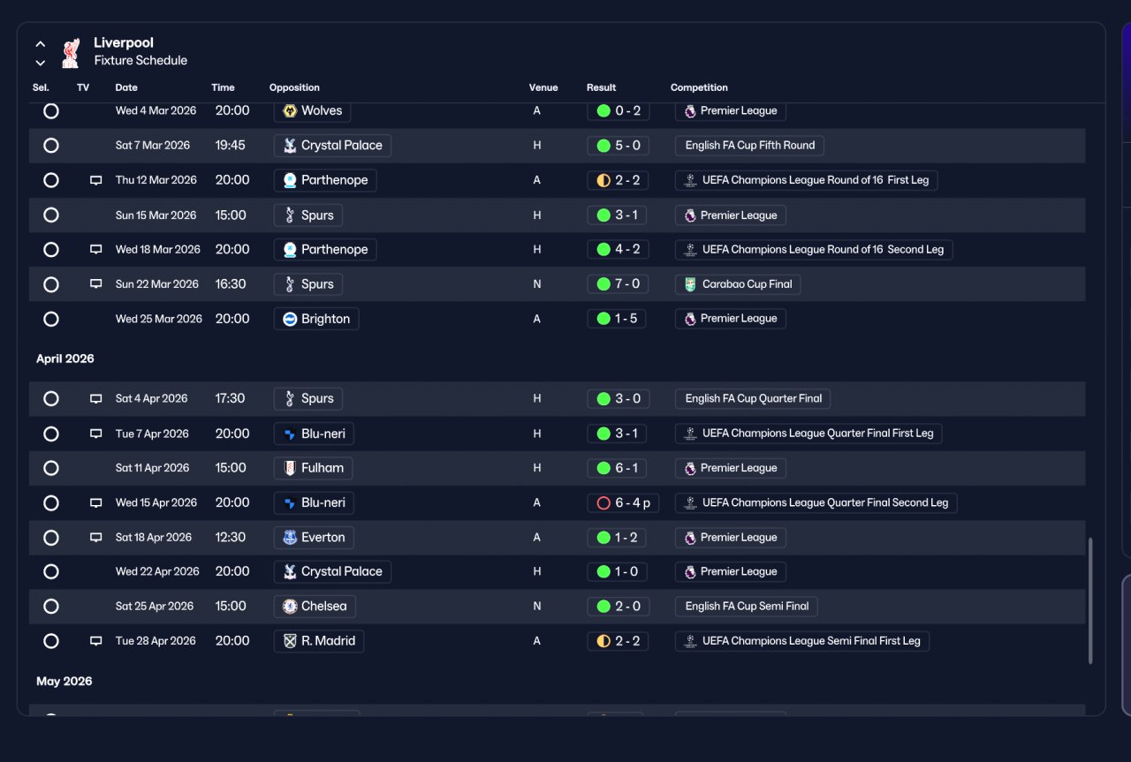
Task: Click the up chevron beside Liverpool
Action: coord(41,43)
